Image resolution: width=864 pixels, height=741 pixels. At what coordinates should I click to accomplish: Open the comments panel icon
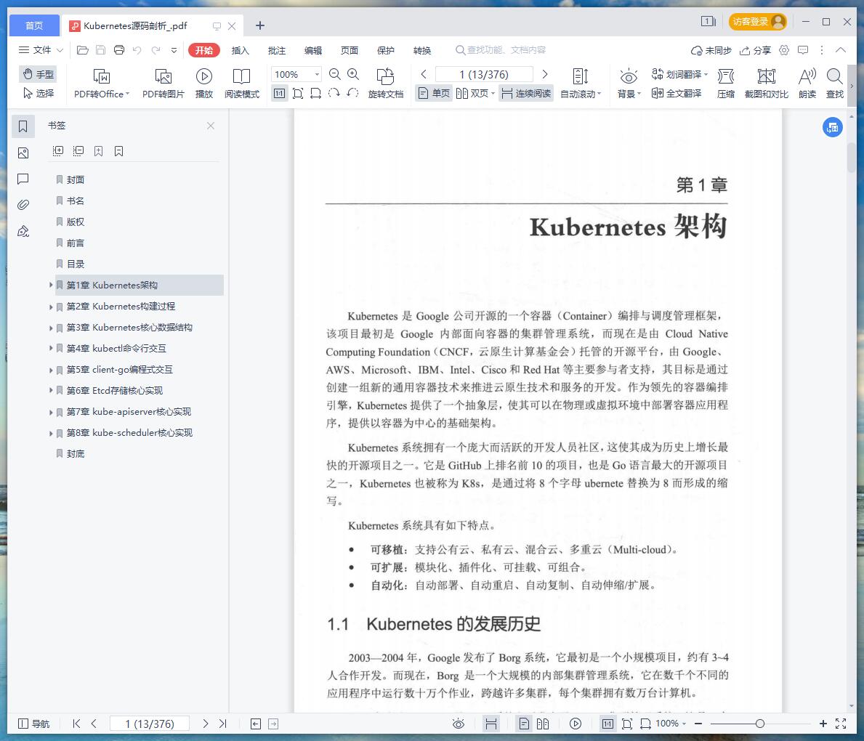click(x=23, y=179)
